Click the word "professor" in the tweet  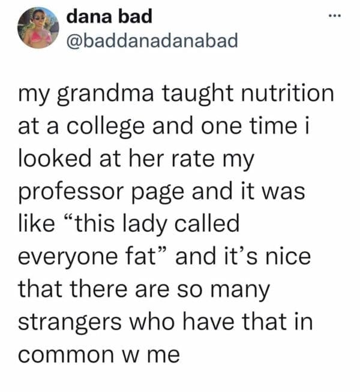(x=69, y=193)
